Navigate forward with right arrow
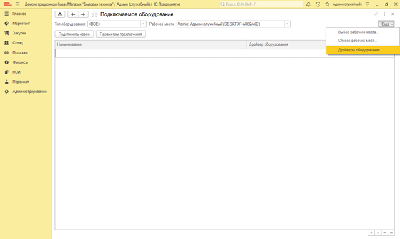The width and height of the screenshot is (400, 239). point(83,14)
